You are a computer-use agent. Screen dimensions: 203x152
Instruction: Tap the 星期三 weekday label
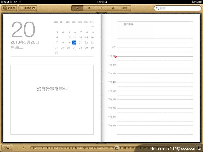[17, 47]
